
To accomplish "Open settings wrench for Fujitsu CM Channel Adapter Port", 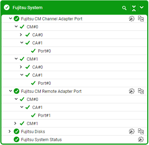I will click(x=132, y=19).
